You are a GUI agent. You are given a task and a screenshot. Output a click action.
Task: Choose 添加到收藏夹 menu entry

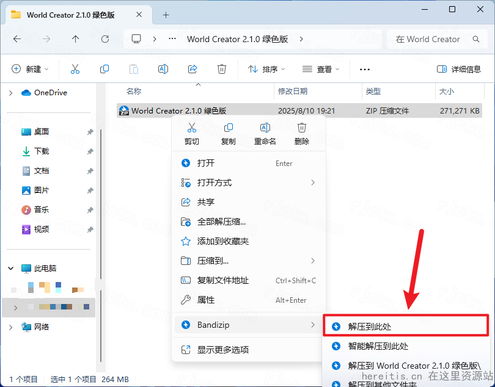249,241
